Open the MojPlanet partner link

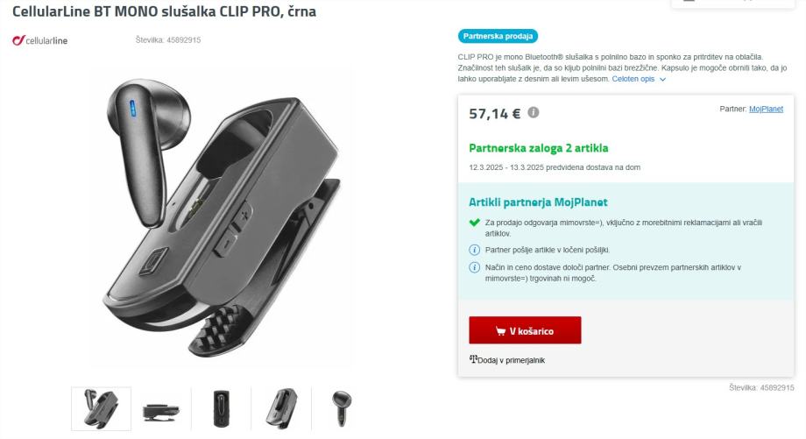pyautogui.click(x=766, y=109)
